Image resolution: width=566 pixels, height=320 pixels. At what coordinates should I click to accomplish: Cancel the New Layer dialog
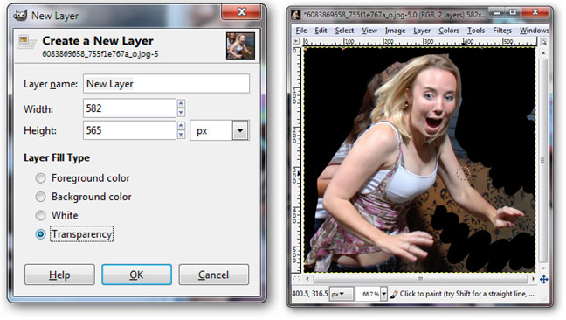click(x=213, y=275)
